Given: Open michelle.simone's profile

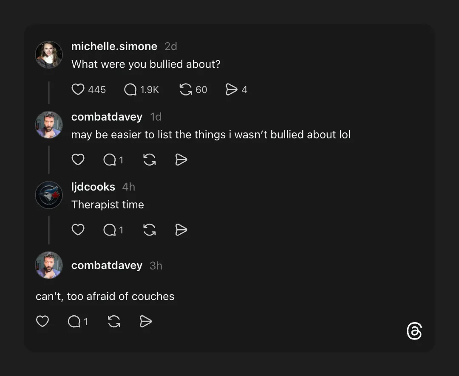Looking at the screenshot, I should (114, 46).
